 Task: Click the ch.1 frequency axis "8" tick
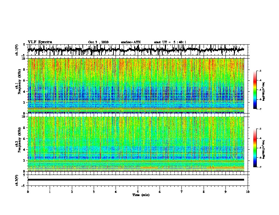click(25, 70)
